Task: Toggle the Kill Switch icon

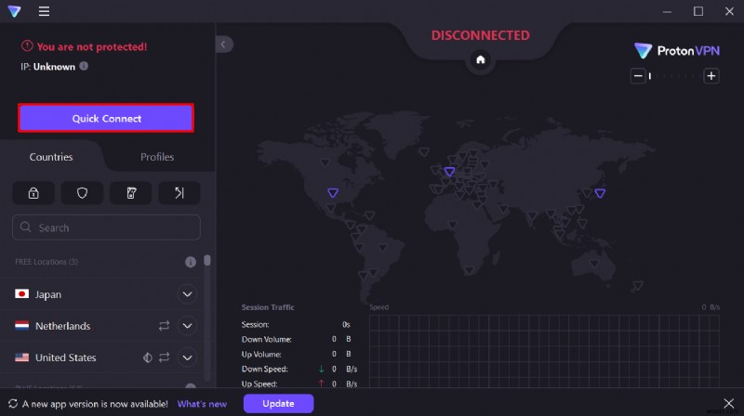Action: coord(131,193)
